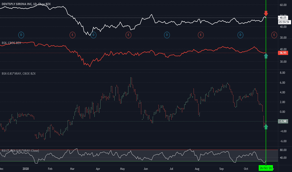Click the Jul label on the time axis
292x172 pixels.
[171, 169]
